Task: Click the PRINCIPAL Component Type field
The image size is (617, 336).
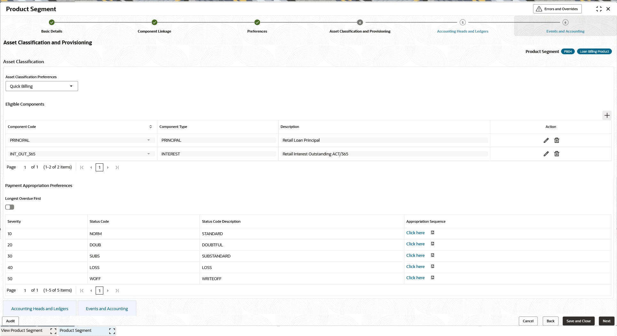Action: coord(218,140)
